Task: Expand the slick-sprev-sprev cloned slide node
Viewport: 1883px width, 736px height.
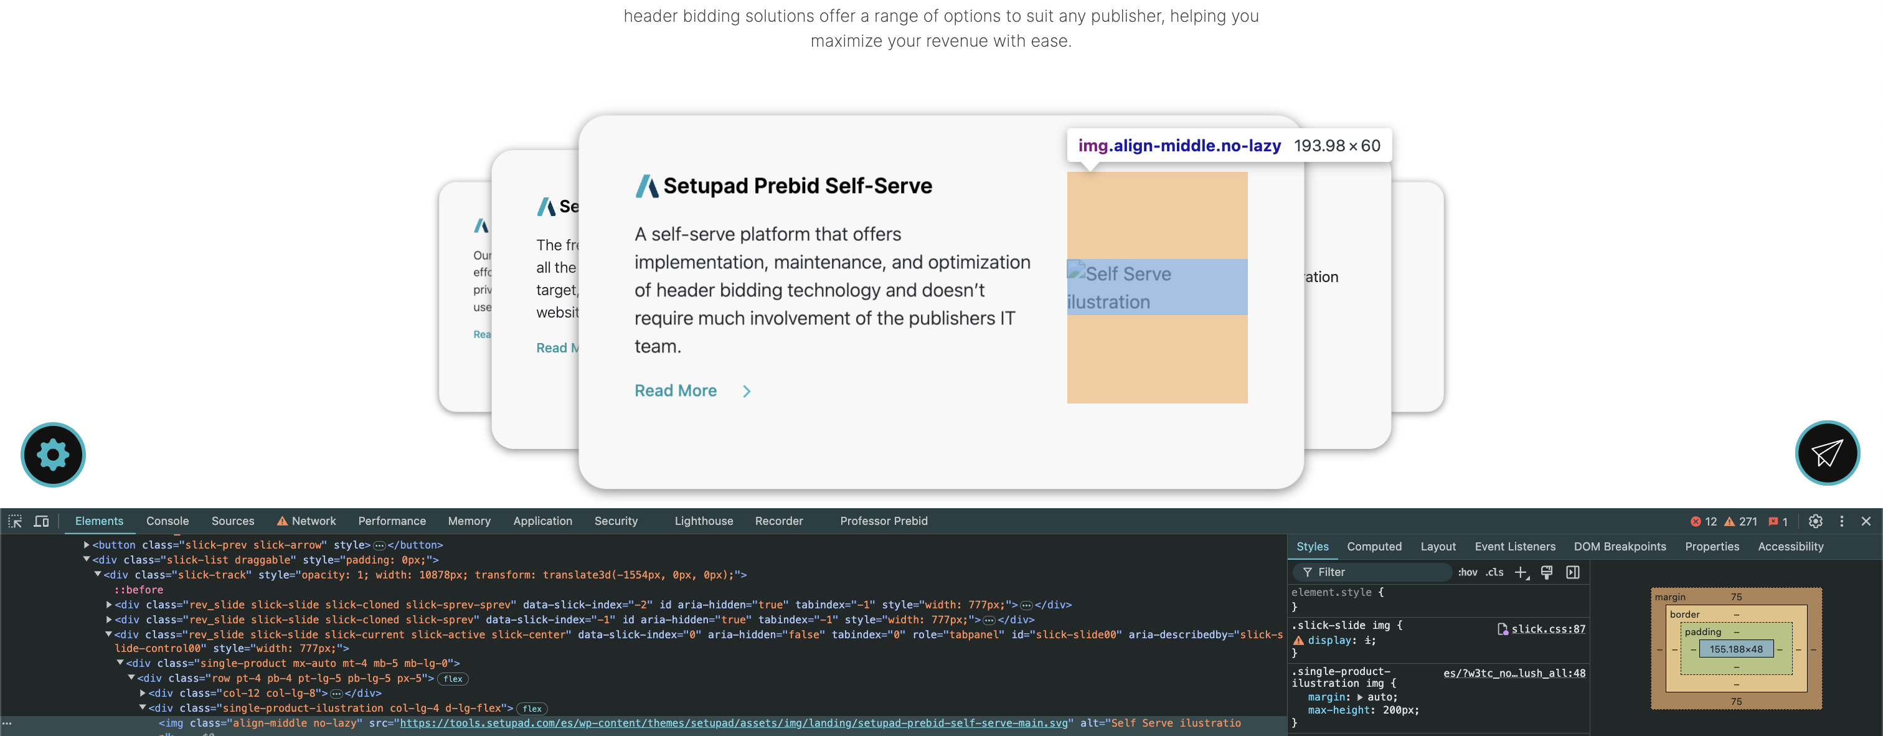Action: click(x=109, y=605)
